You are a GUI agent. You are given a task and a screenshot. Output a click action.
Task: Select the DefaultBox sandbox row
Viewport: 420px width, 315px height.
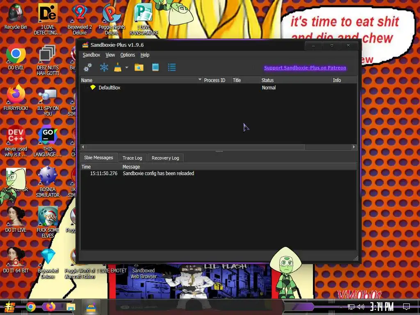219,88
